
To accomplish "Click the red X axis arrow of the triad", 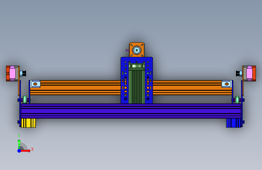I will (x=25, y=151).
